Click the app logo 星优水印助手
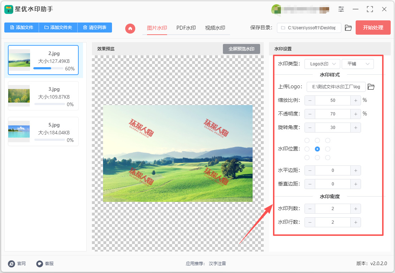The image size is (395, 273). click(x=9, y=9)
